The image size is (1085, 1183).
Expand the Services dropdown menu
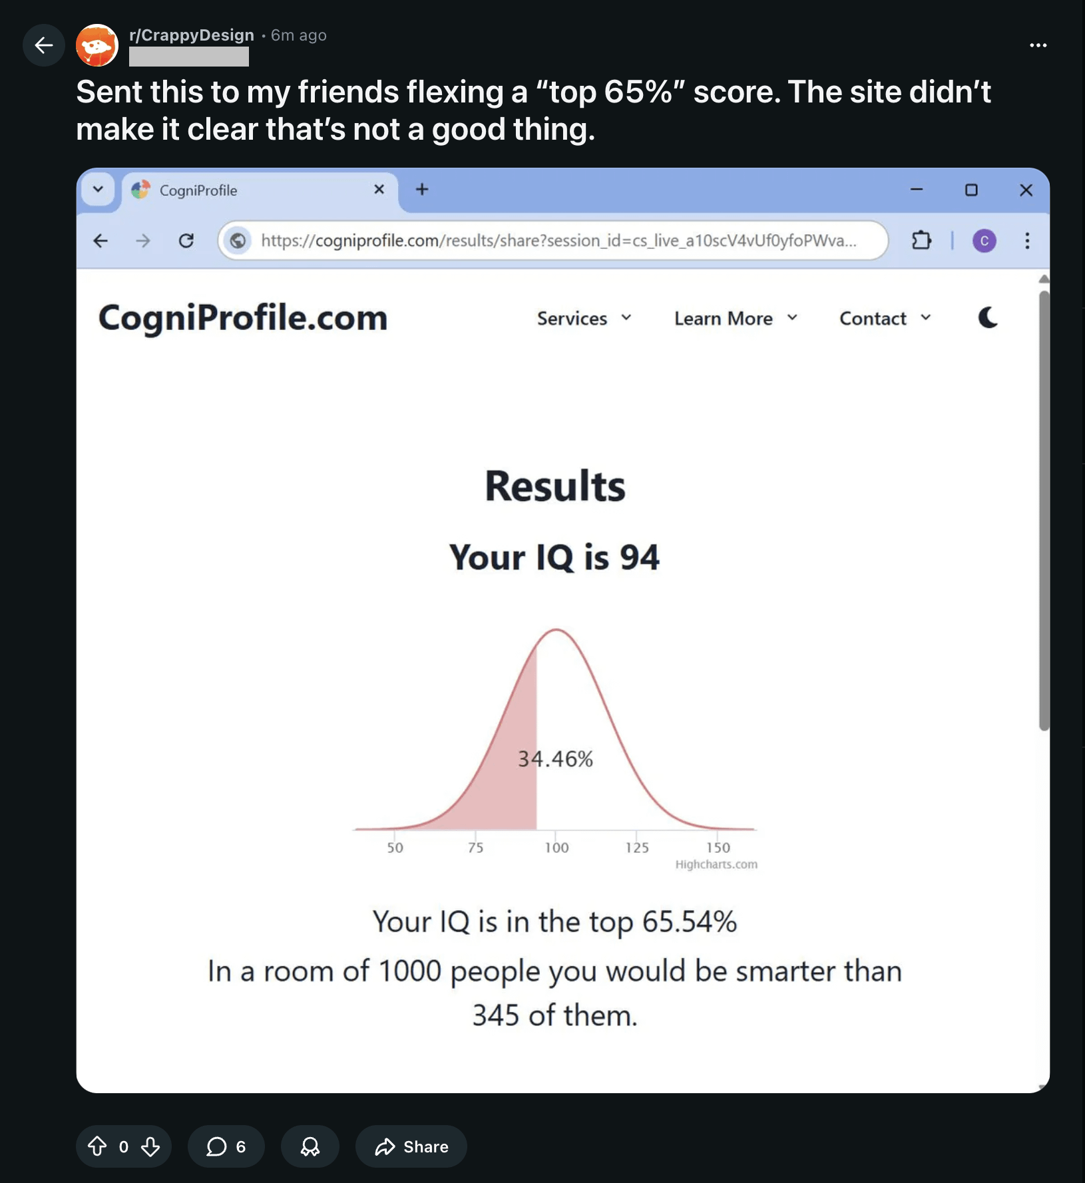[x=584, y=319]
